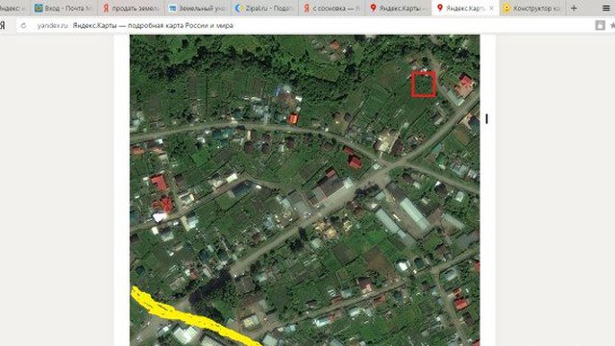Open the 'Конструктор карт' tab
The height and width of the screenshot is (346, 615).
[532, 8]
